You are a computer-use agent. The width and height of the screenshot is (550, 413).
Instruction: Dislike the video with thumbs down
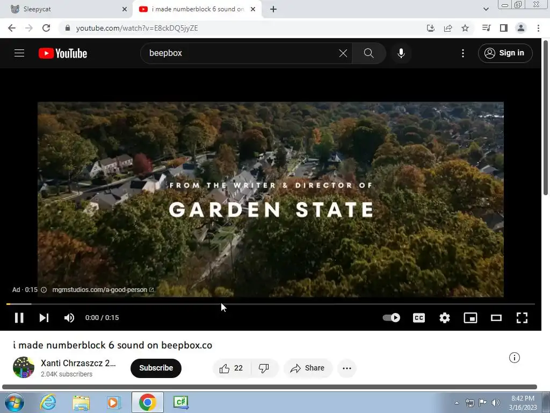tap(264, 368)
